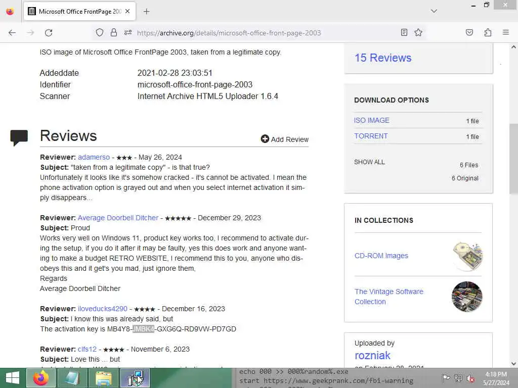Open the Save to Pocket icon

pyautogui.click(x=469, y=32)
